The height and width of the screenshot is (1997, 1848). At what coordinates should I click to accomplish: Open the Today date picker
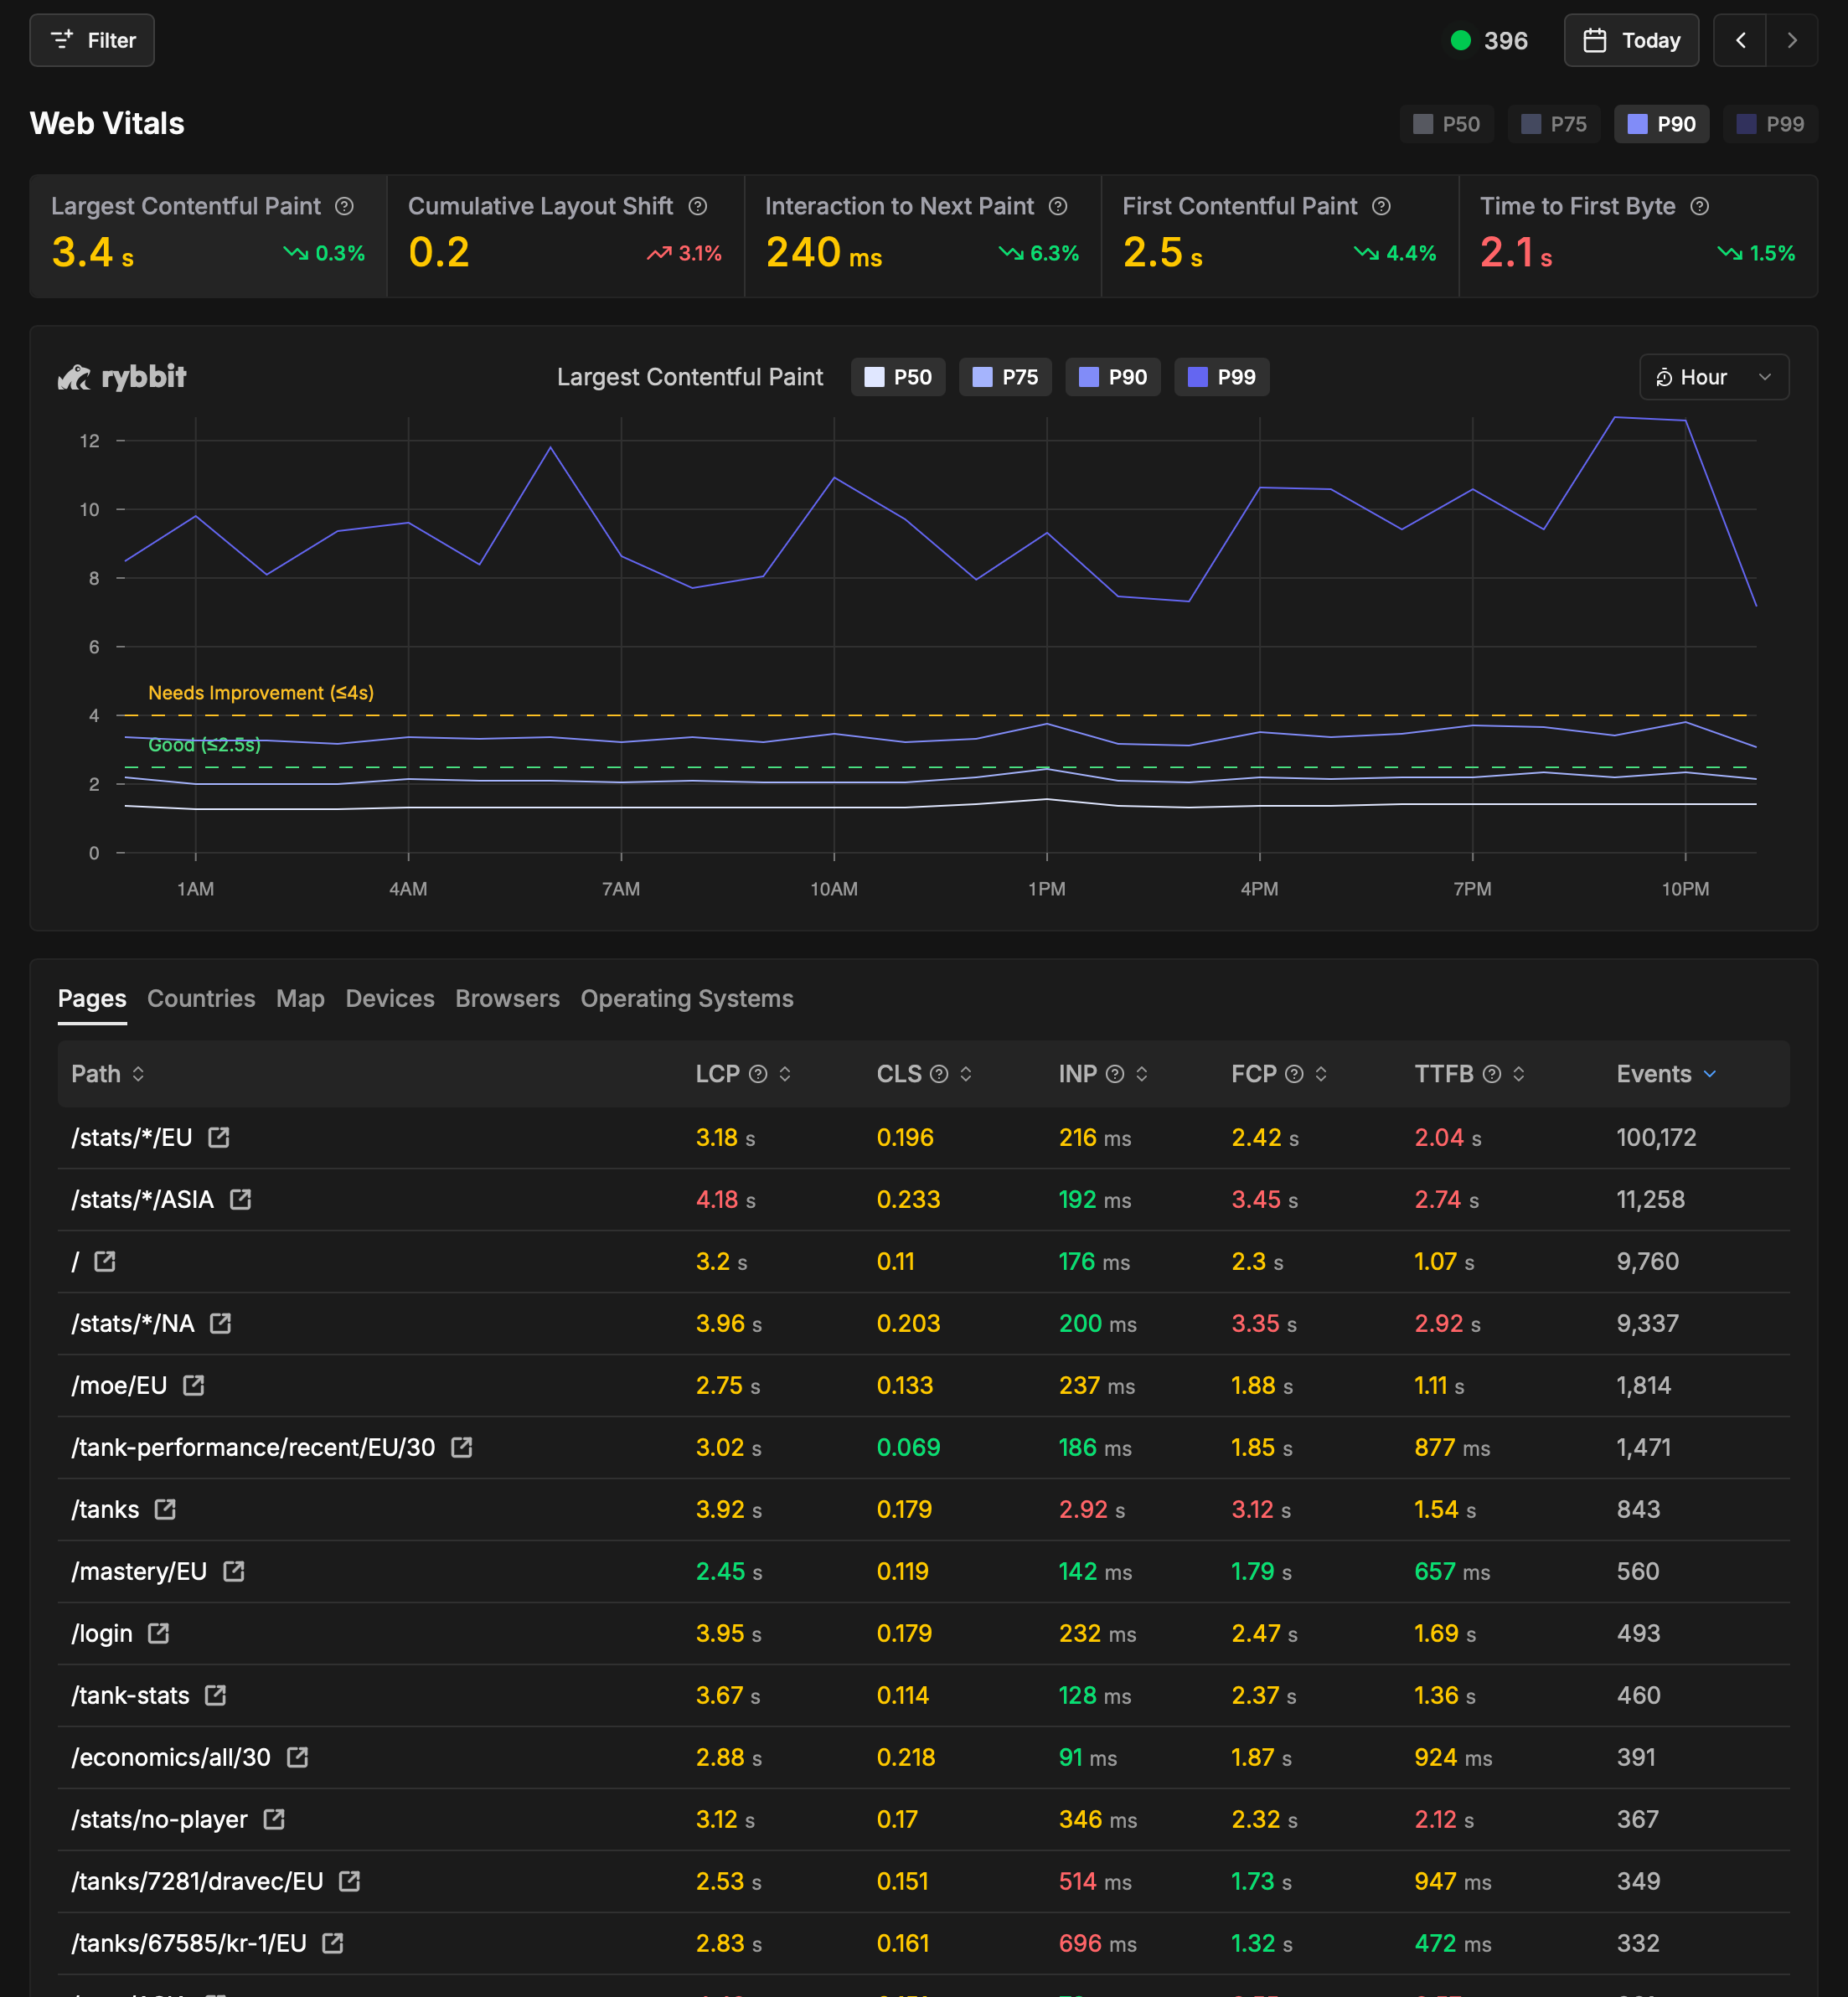pyautogui.click(x=1630, y=40)
